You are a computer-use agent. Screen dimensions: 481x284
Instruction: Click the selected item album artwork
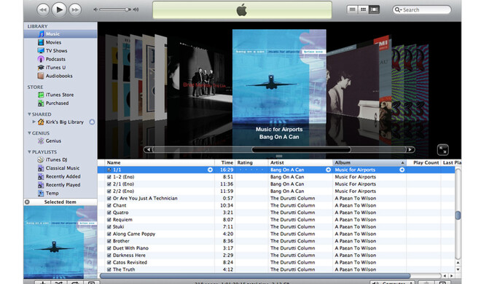[60, 242]
